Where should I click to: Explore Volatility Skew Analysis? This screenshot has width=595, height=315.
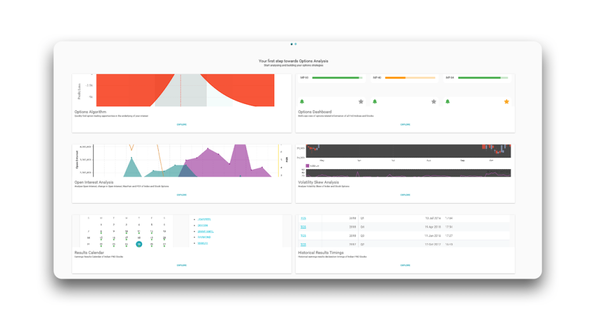[405, 195]
